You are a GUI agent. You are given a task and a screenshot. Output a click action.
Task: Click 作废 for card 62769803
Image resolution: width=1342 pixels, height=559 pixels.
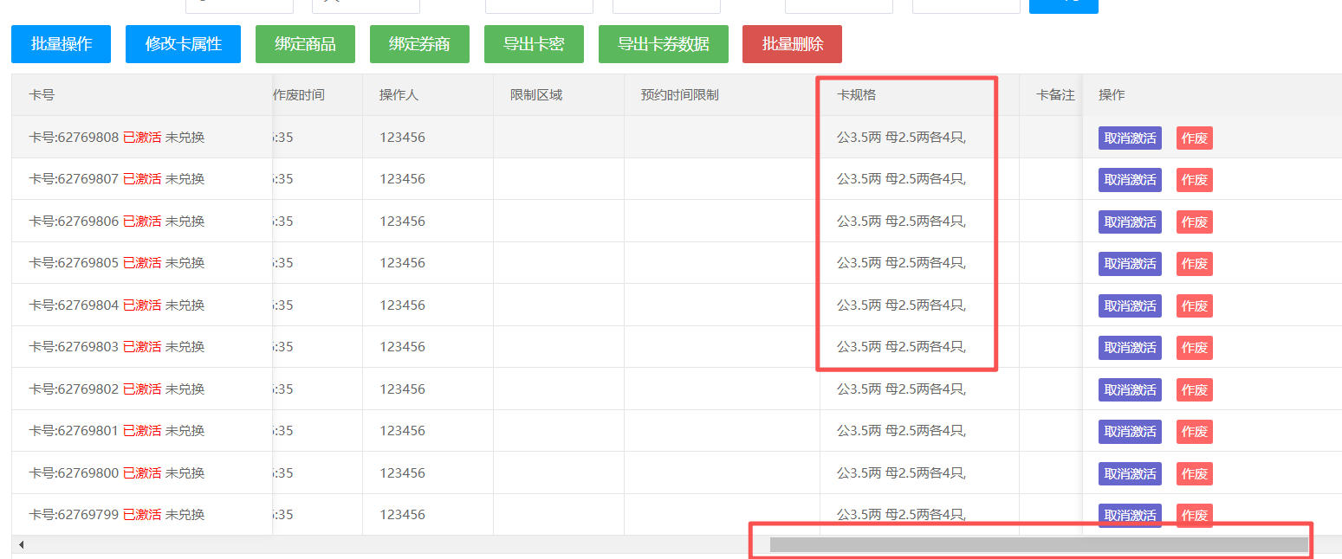[1194, 348]
